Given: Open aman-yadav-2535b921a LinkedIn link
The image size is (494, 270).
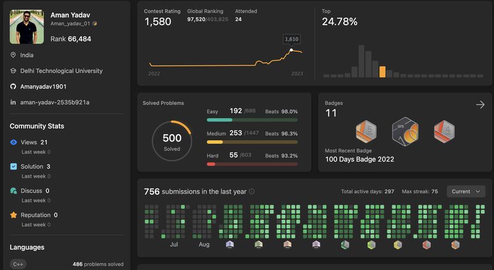Looking at the screenshot, I should tap(55, 102).
